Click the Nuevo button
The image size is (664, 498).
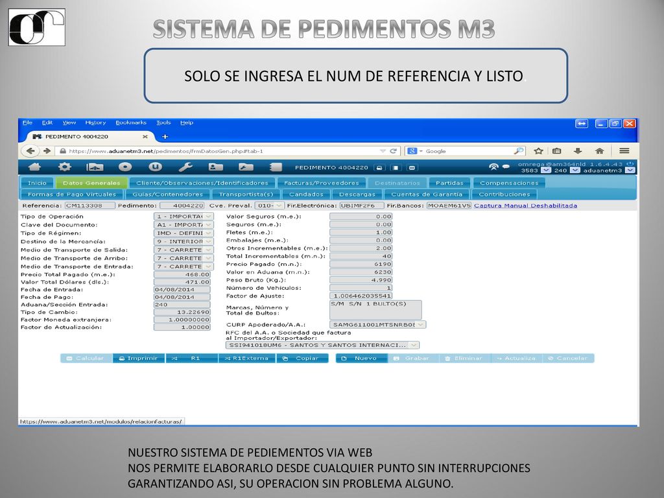(x=361, y=358)
